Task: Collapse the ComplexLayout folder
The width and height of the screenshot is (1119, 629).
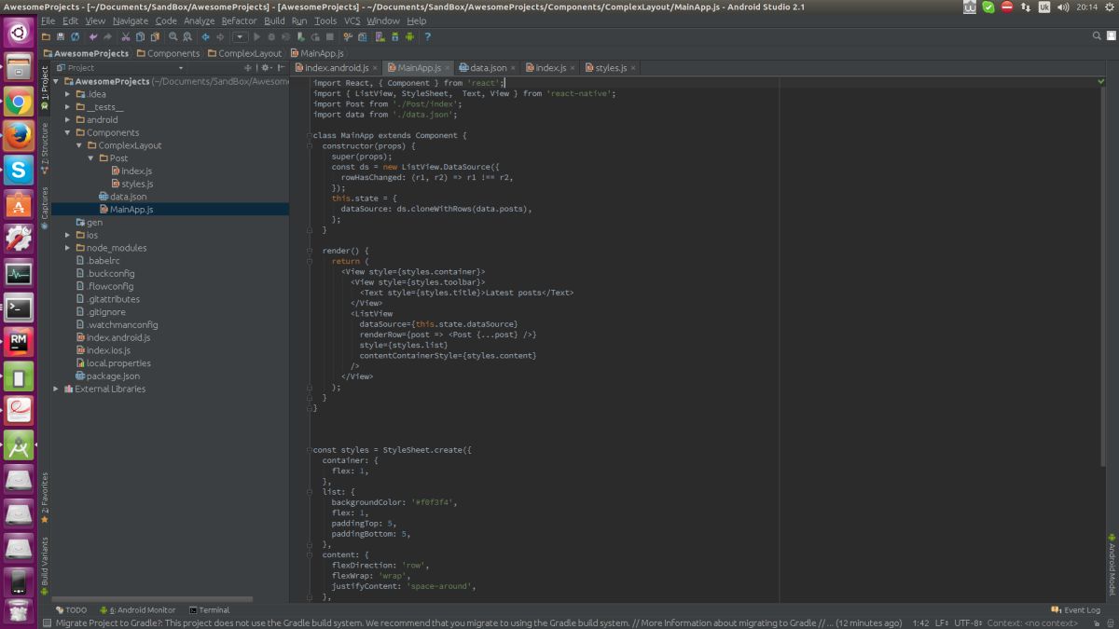Action: (x=79, y=145)
